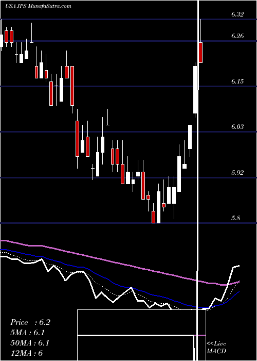
Task: Click the '<<Live MACD' label
Action: 216,348
